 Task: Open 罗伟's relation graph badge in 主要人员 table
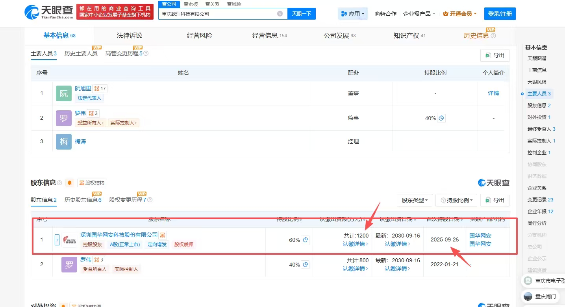point(93,113)
